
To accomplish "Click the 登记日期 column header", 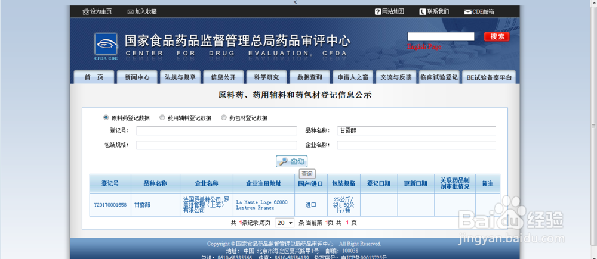I will (379, 183).
